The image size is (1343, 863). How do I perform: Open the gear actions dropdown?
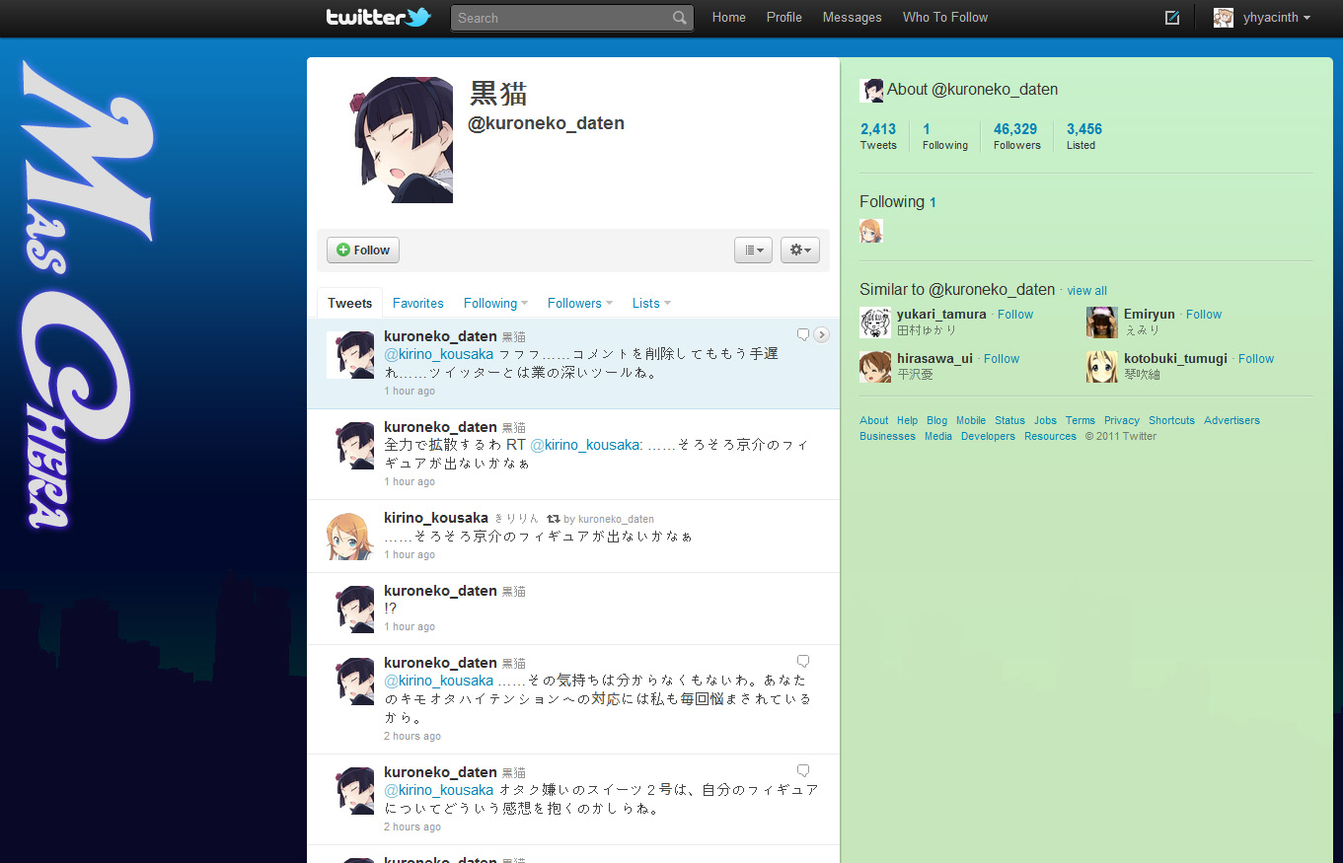point(800,251)
